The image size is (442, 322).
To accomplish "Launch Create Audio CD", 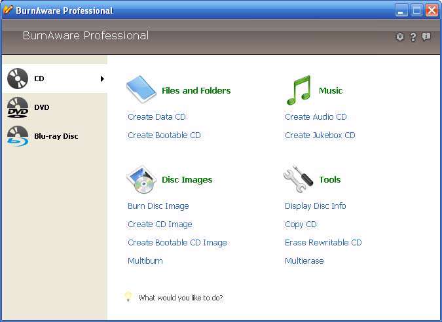I will (x=316, y=117).
